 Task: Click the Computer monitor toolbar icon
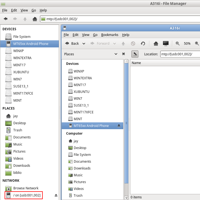(165, 44)
